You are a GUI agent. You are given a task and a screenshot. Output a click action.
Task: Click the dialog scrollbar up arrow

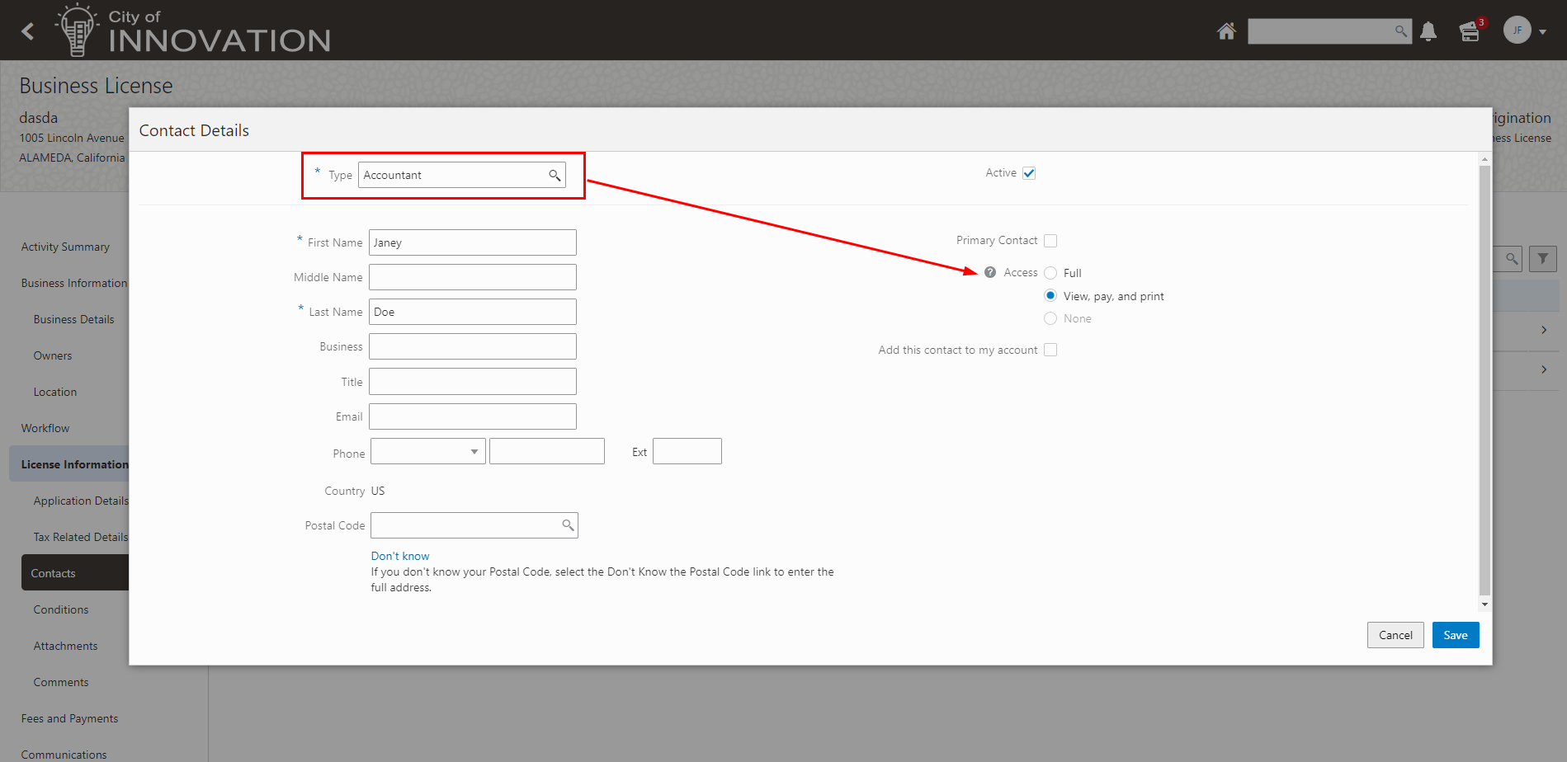1484,159
